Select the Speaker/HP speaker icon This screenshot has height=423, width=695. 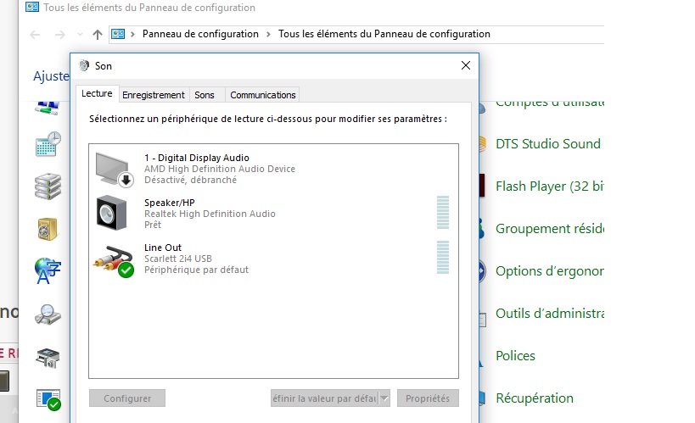pyautogui.click(x=112, y=213)
